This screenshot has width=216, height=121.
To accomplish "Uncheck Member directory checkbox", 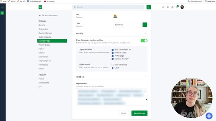I will tap(112, 59).
